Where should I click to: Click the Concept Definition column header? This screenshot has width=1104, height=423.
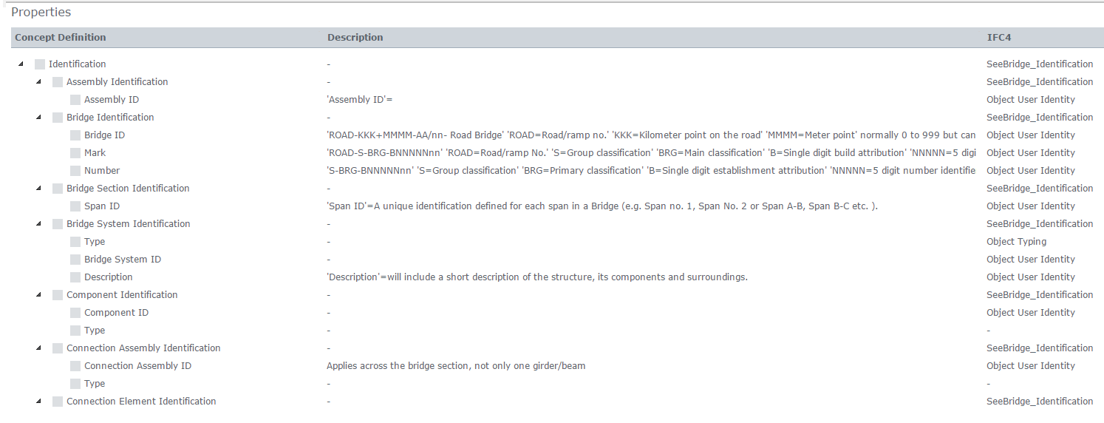61,38
